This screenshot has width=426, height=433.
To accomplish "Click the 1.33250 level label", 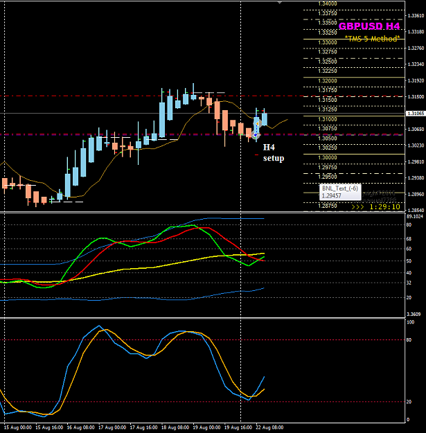I will 328,33.
